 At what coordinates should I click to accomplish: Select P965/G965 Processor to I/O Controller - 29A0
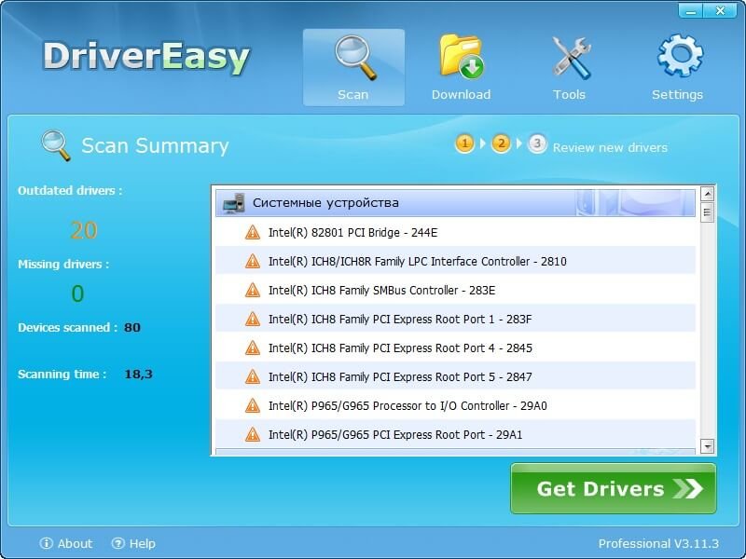(455, 406)
